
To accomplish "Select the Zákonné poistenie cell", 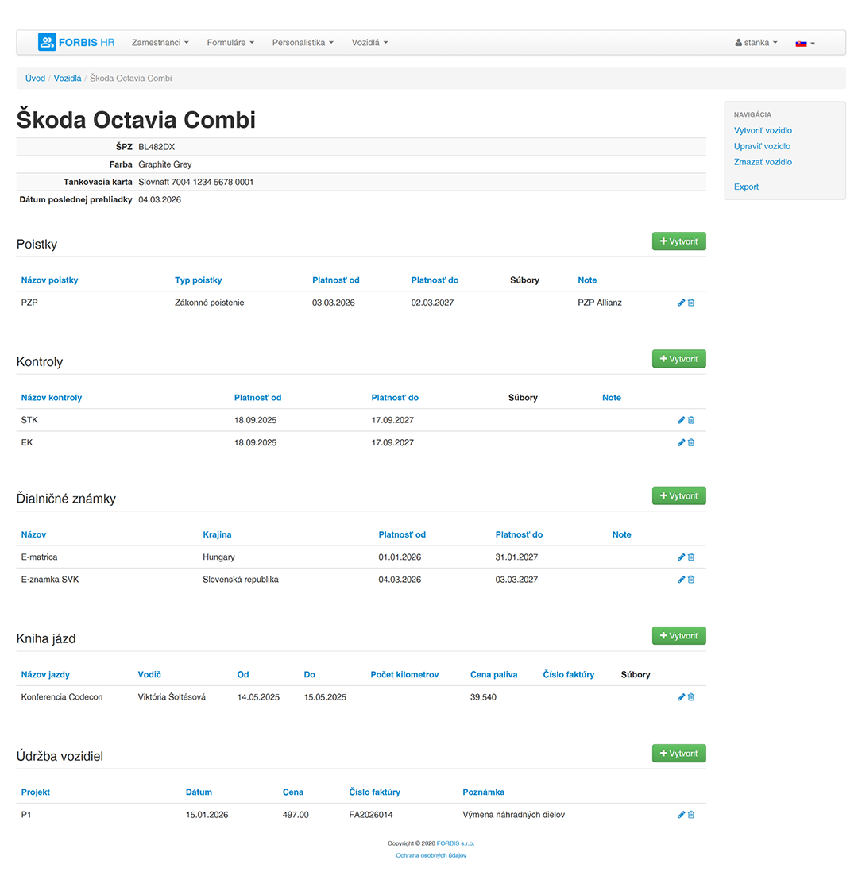I will tap(210, 303).
